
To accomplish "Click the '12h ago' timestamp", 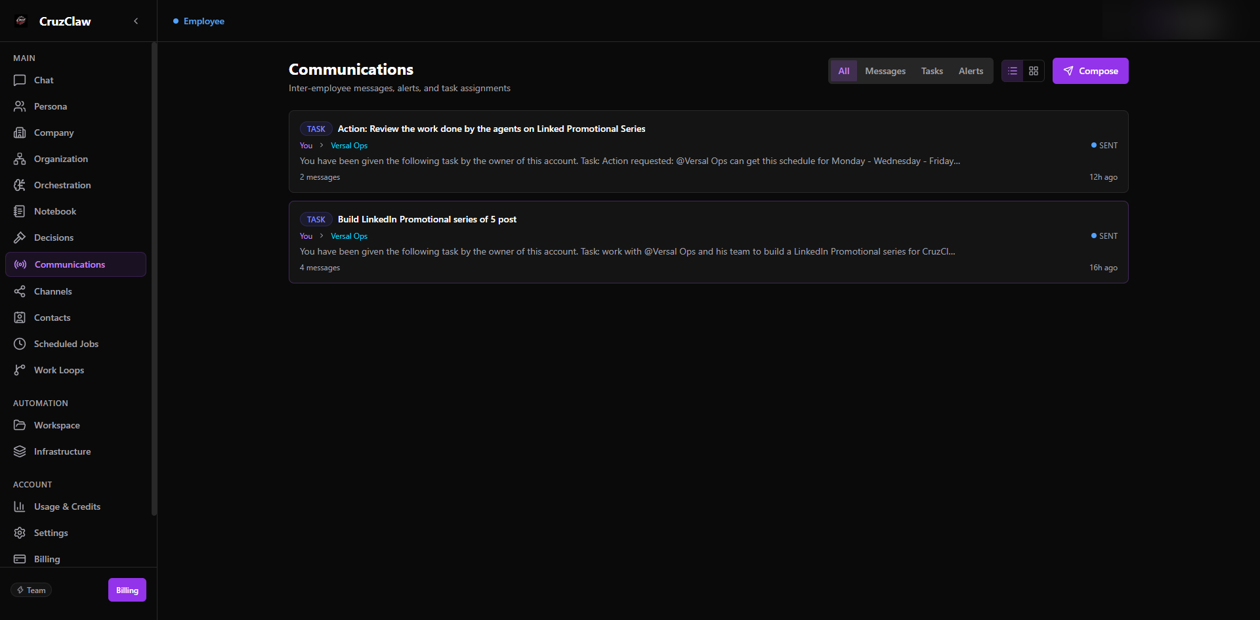I will (x=1103, y=177).
